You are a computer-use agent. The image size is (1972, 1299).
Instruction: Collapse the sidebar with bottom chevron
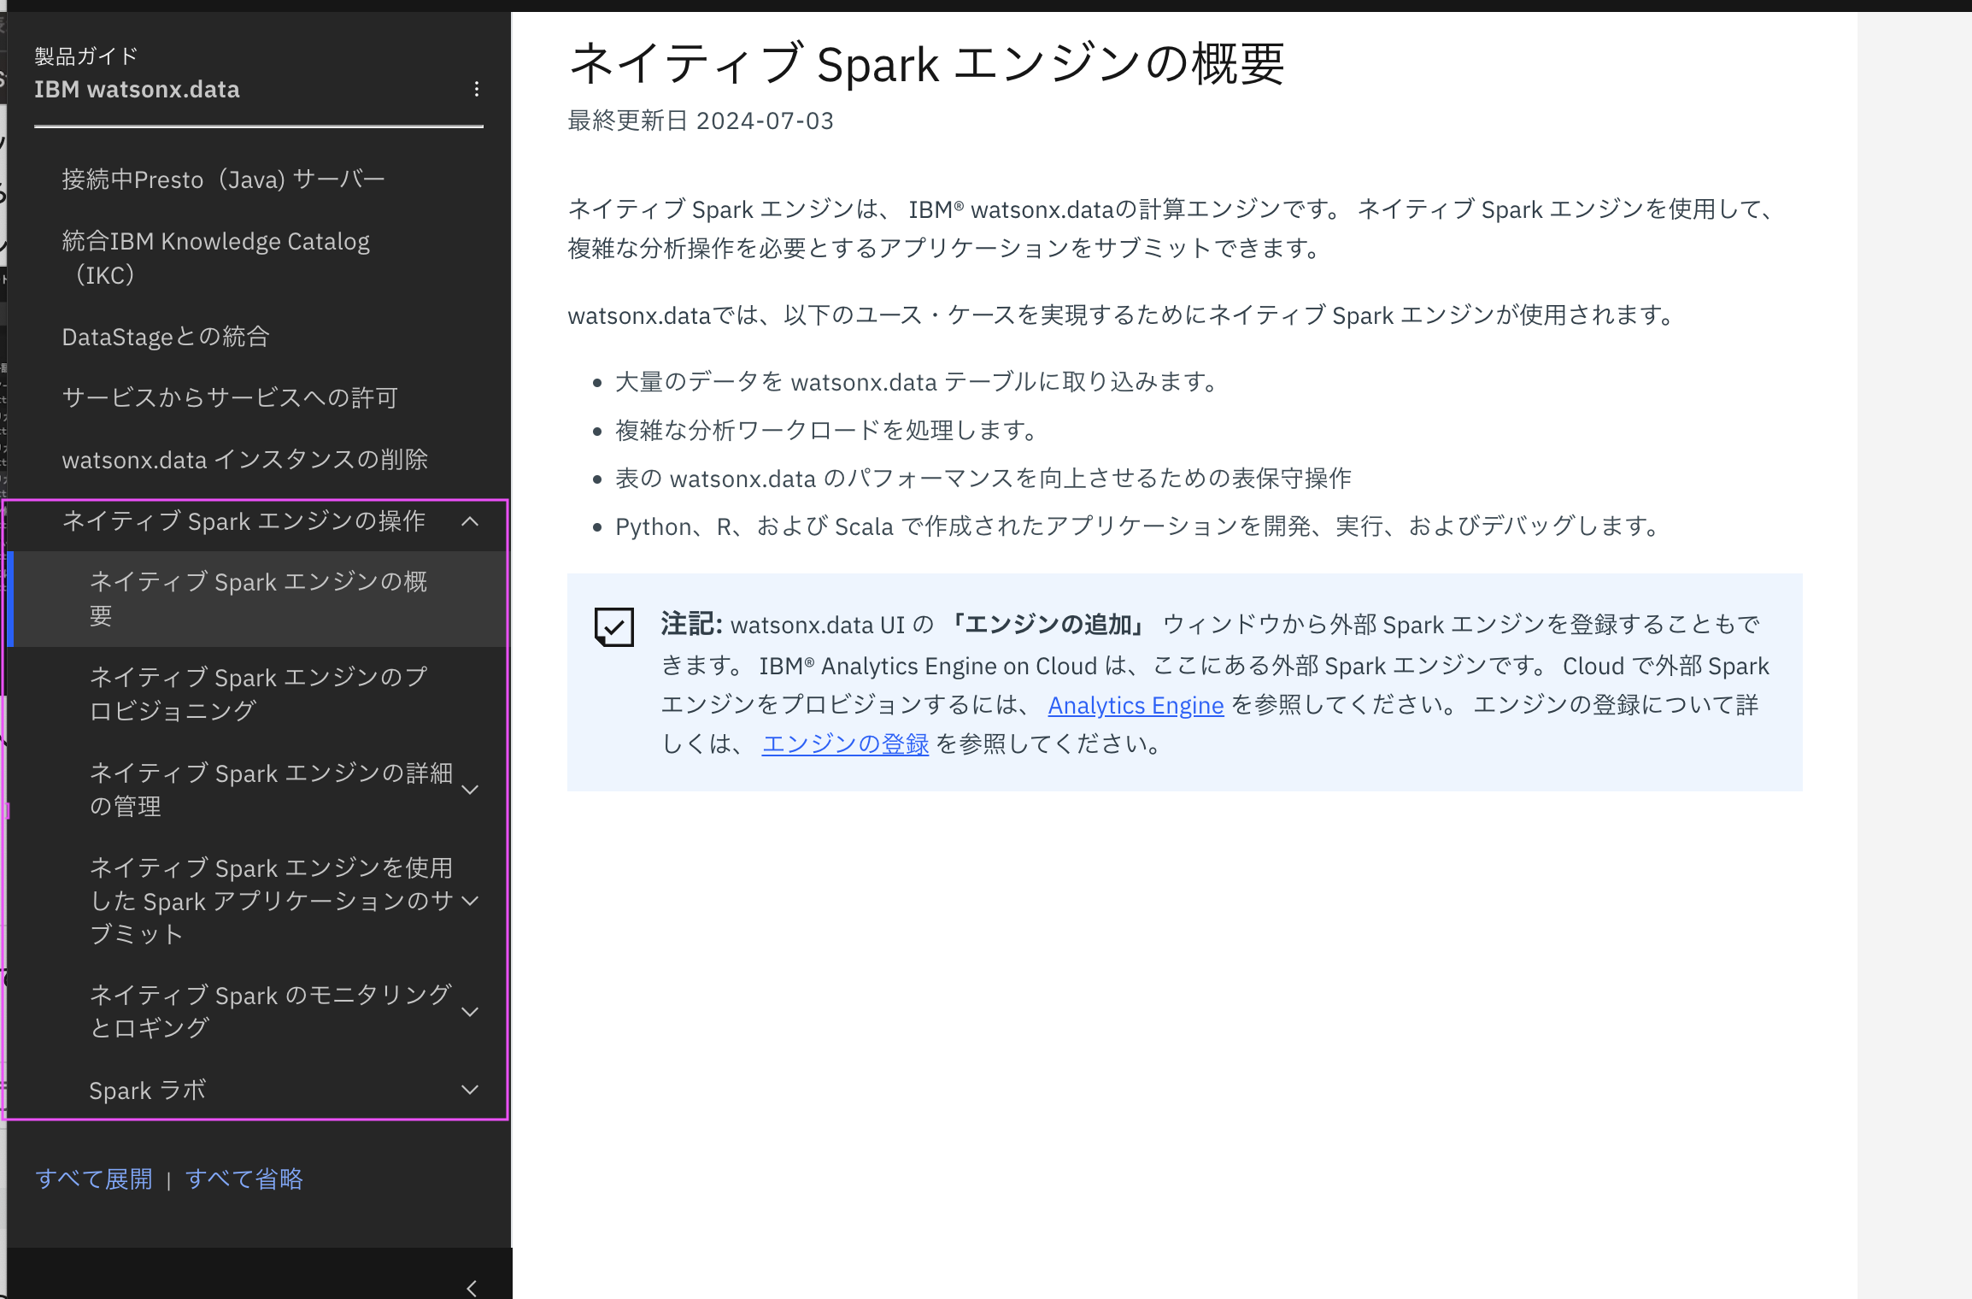(472, 1288)
